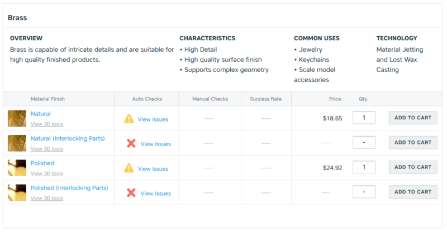447x232 pixels.
Task: Open the Natural brass finish thumbnail
Action: 17,118
